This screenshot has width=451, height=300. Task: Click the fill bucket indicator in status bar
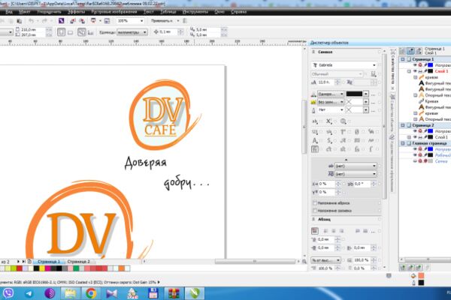coord(413,275)
